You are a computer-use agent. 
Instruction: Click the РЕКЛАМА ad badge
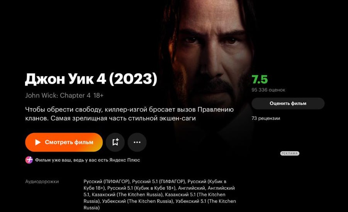click(290, 153)
